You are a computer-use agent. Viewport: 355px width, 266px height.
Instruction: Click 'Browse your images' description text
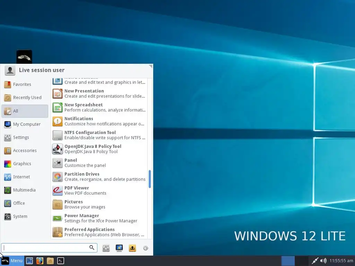[x=85, y=207]
